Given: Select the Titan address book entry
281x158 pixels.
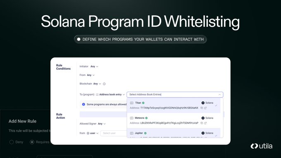Looking at the screenshot, I should point(174,105).
